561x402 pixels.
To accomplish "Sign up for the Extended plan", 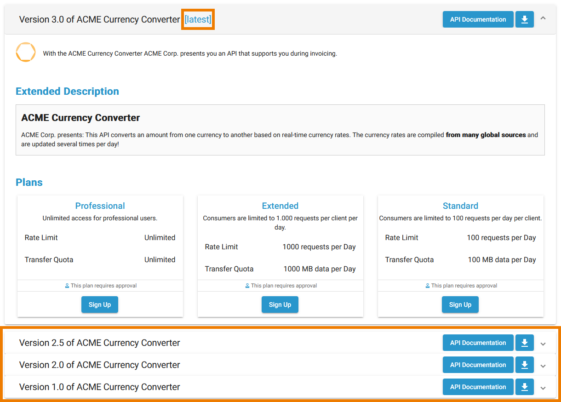I will [280, 304].
